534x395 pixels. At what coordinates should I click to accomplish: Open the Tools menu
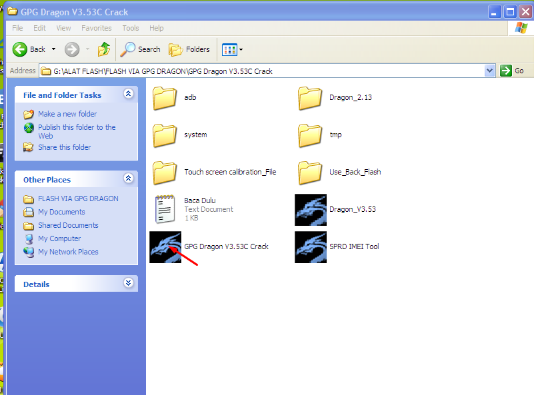pos(131,28)
